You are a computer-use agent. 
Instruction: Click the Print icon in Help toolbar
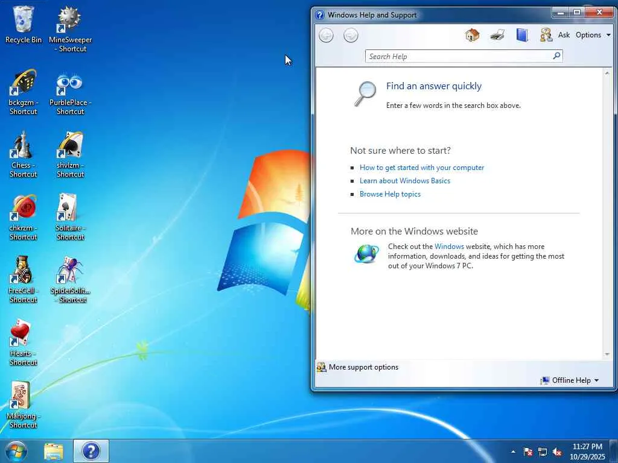[497, 35]
